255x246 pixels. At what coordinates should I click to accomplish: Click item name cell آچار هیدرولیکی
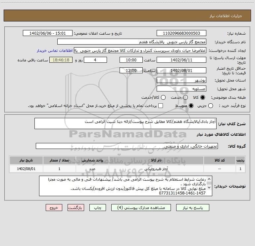(156, 169)
